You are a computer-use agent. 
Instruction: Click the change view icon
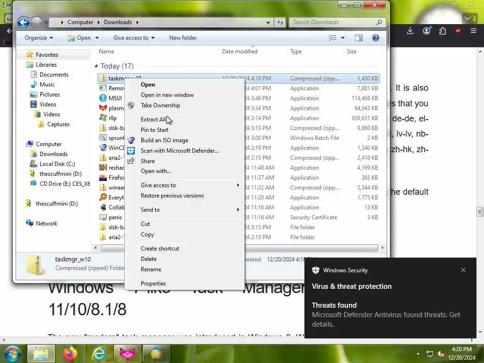tap(333, 38)
